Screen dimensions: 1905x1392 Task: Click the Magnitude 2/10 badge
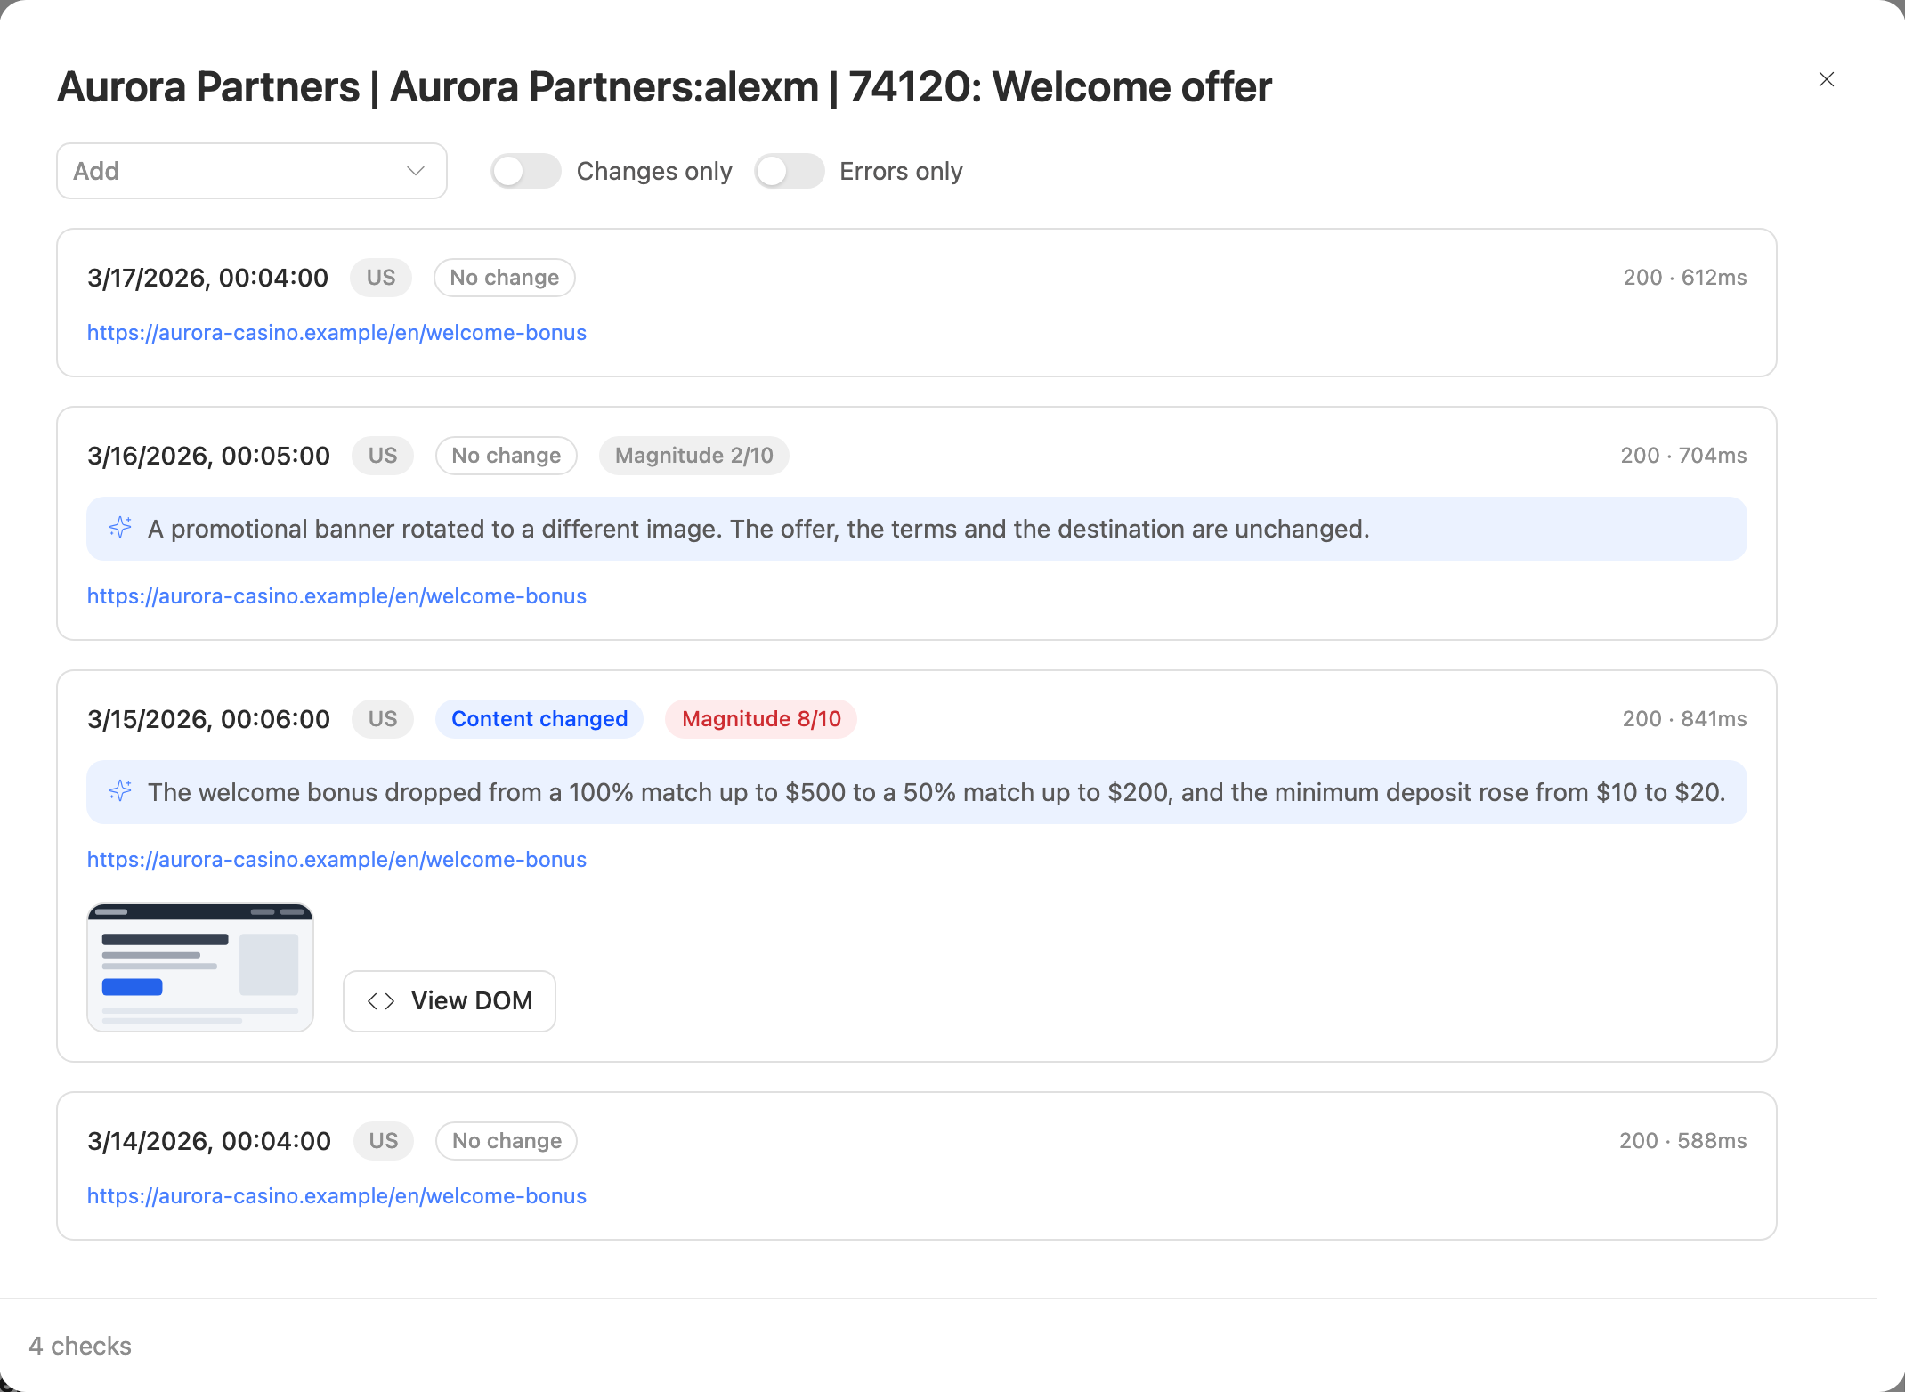pos(694,456)
